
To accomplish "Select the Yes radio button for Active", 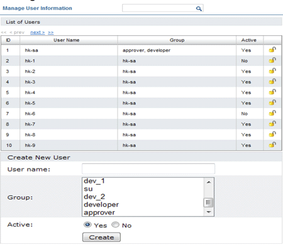I will pos(87,225).
